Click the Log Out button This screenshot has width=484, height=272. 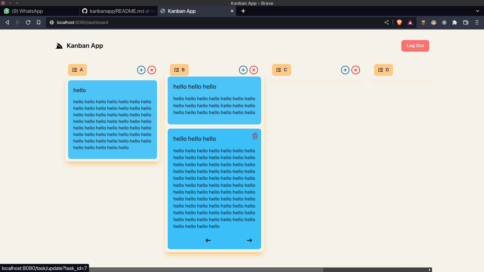(x=415, y=46)
